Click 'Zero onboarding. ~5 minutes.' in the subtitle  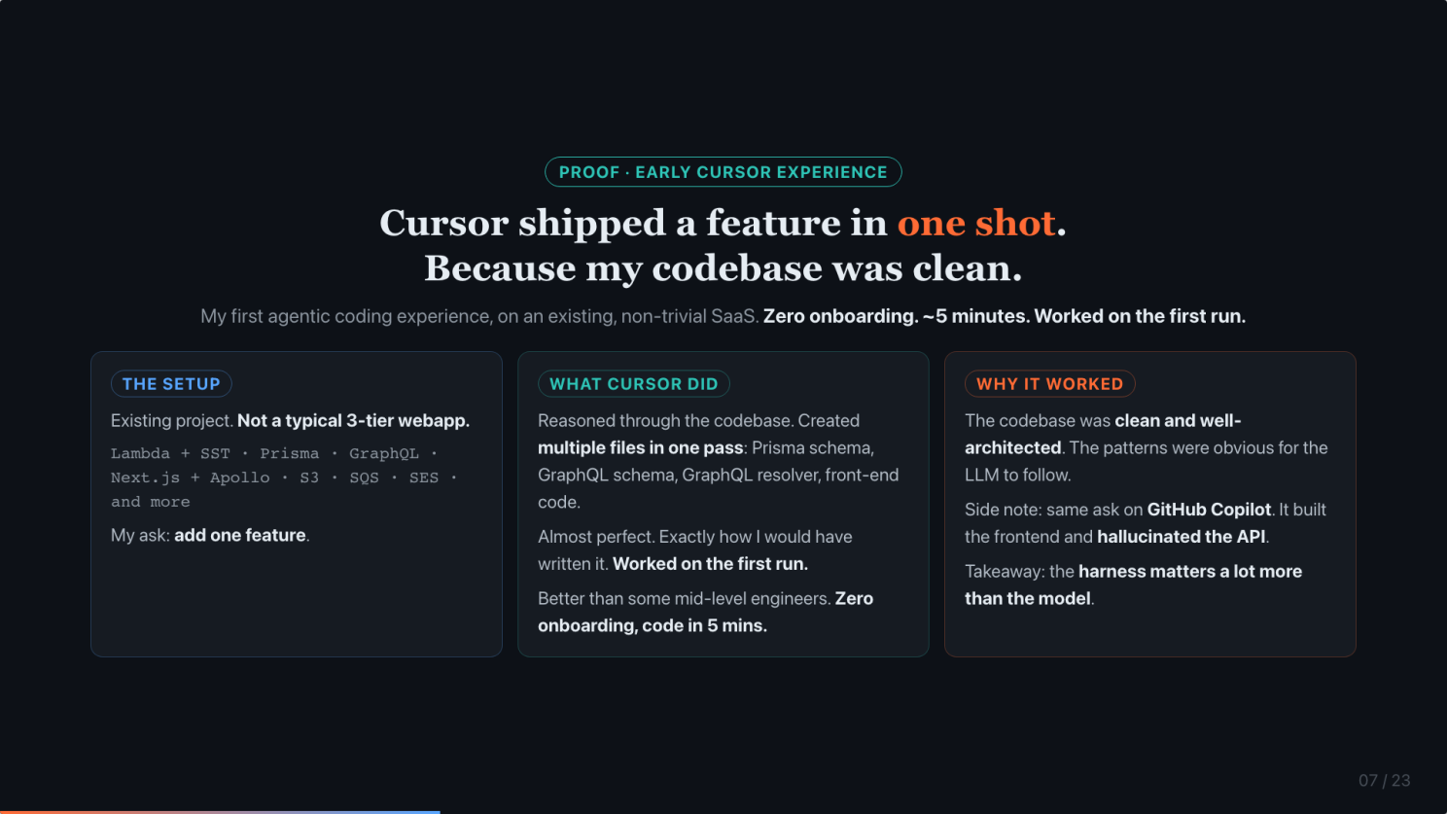click(896, 316)
